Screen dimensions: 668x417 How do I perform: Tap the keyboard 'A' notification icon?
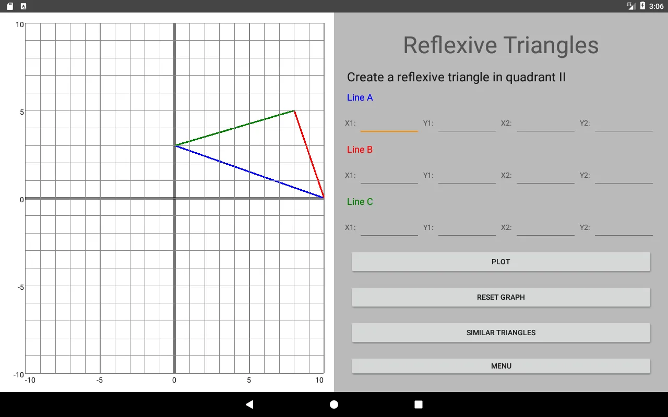(x=23, y=6)
